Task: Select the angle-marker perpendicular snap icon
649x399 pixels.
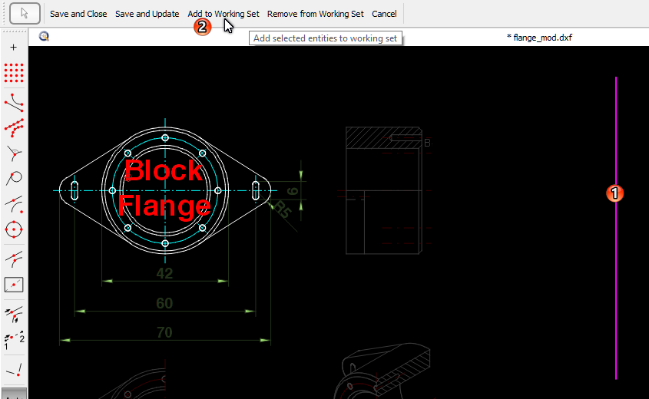Action: click(x=14, y=153)
